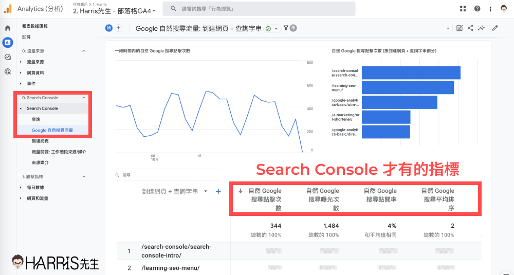The width and height of the screenshot is (514, 275).
Task: Expand the 每日數據 tree item
Action: tap(21, 188)
